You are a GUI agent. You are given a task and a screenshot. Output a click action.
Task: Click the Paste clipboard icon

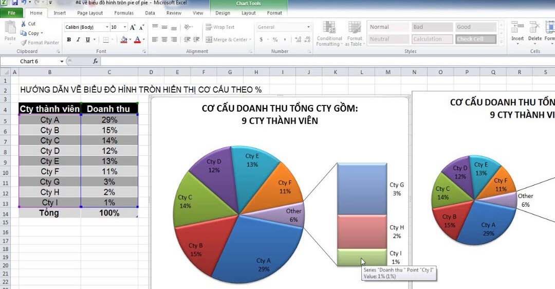pos(10,27)
